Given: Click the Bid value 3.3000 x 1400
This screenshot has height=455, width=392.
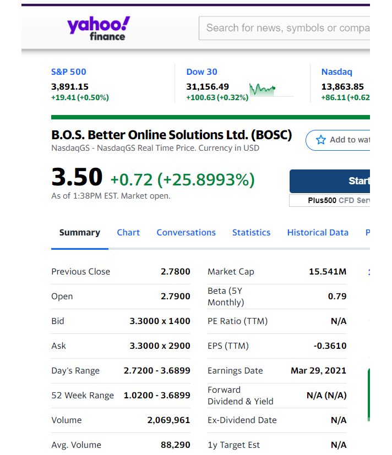Looking at the screenshot, I should [x=160, y=321].
